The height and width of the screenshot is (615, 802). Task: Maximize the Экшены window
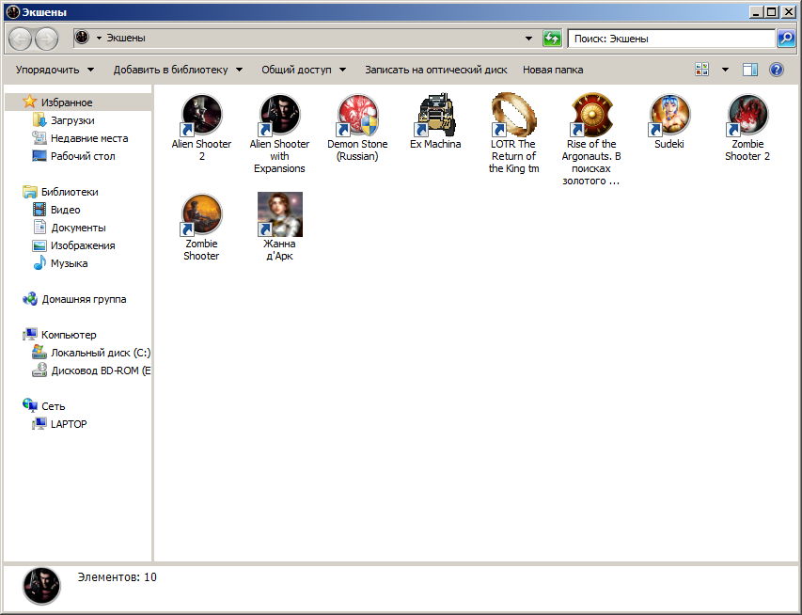click(772, 12)
